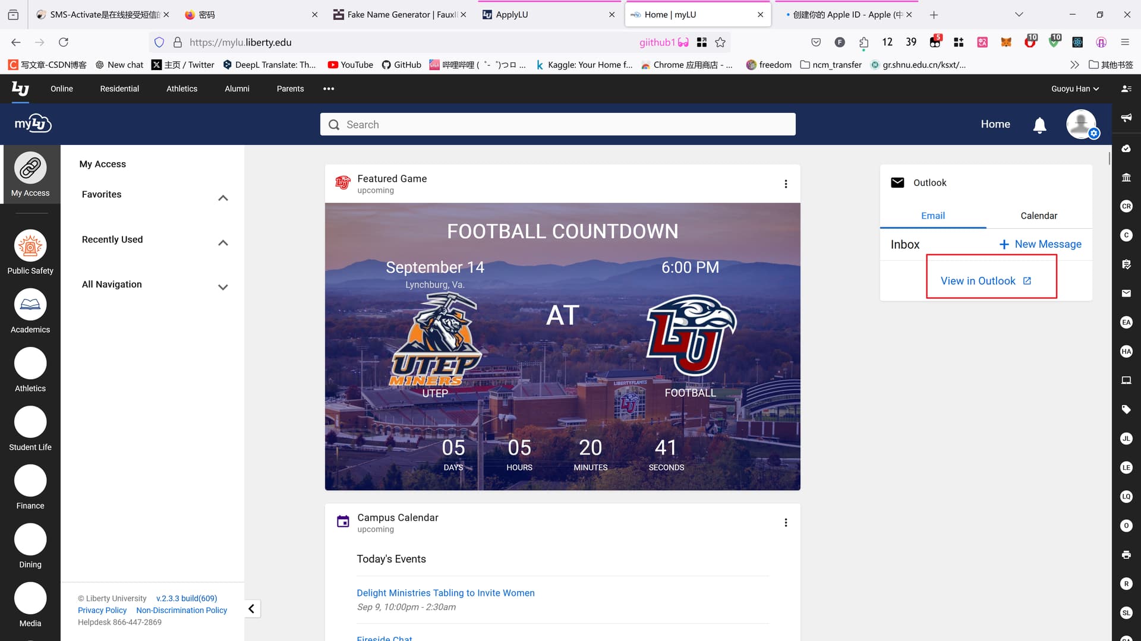The height and width of the screenshot is (641, 1141).
Task: Bookmark this page with the star icon
Action: (x=720, y=42)
